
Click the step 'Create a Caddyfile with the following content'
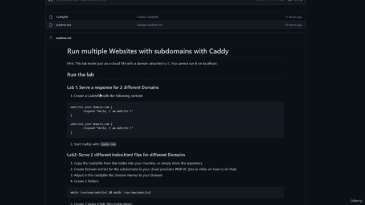pyautogui.click(x=108, y=96)
